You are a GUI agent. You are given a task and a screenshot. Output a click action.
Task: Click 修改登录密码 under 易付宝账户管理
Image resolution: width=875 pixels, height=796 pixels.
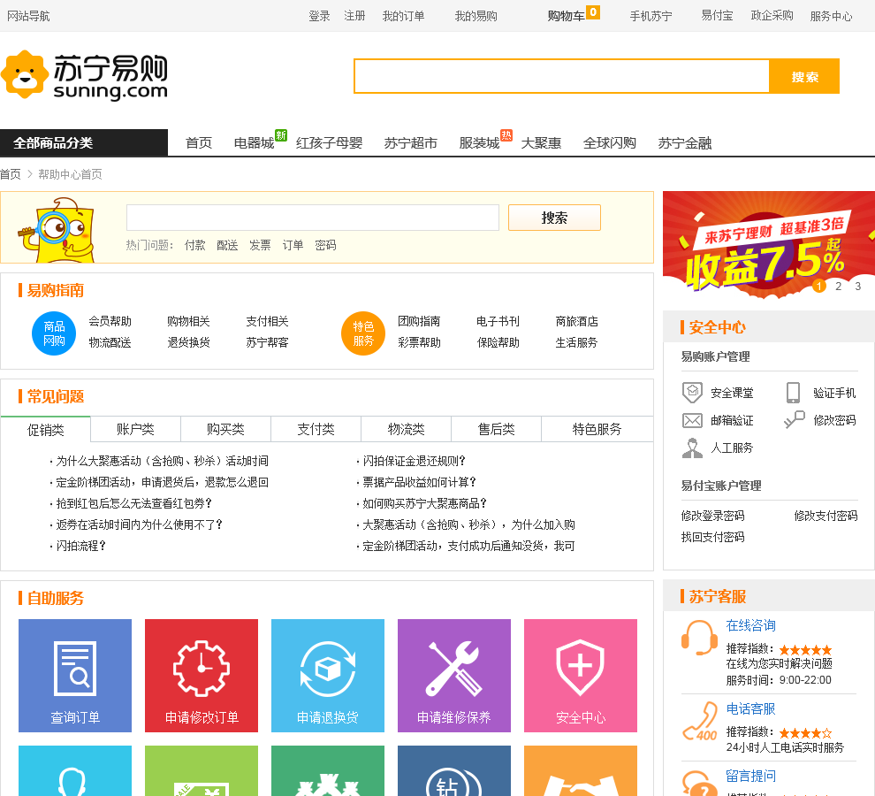(712, 516)
